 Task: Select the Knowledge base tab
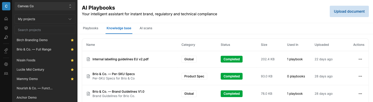(119, 28)
